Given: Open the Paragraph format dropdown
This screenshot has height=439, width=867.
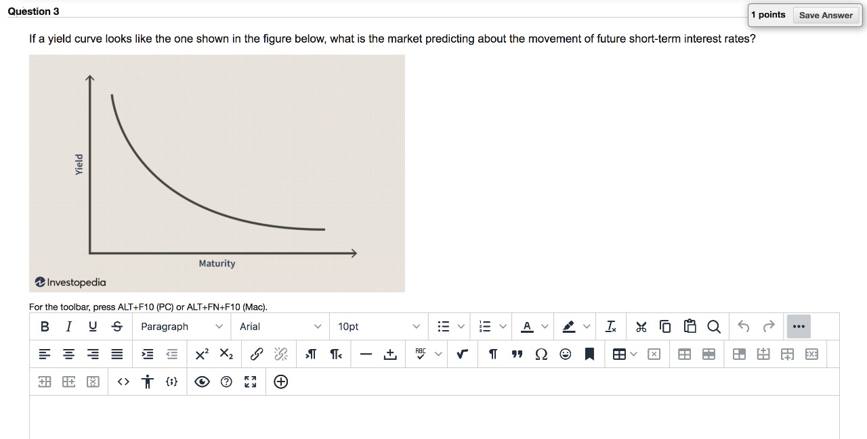Looking at the screenshot, I should [x=182, y=326].
